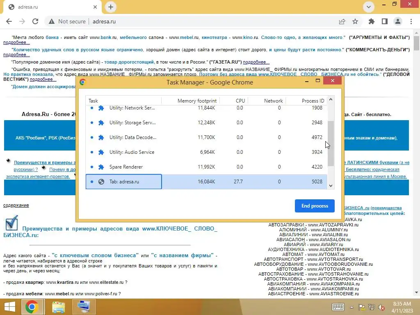
Task: Click web page scrollbar down arrow
Action: 416,292
